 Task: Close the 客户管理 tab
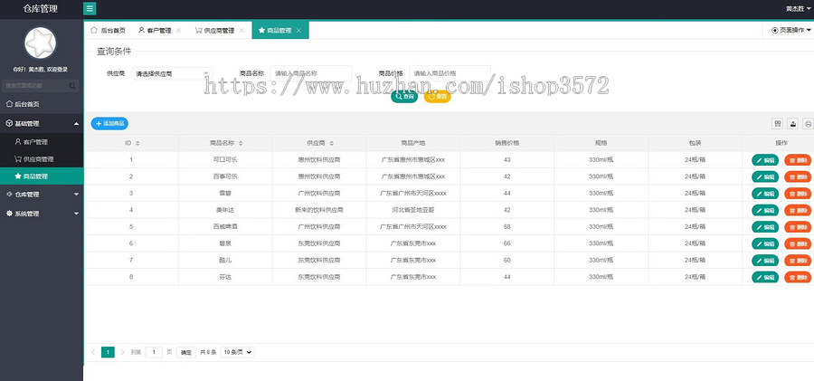pyautogui.click(x=178, y=31)
